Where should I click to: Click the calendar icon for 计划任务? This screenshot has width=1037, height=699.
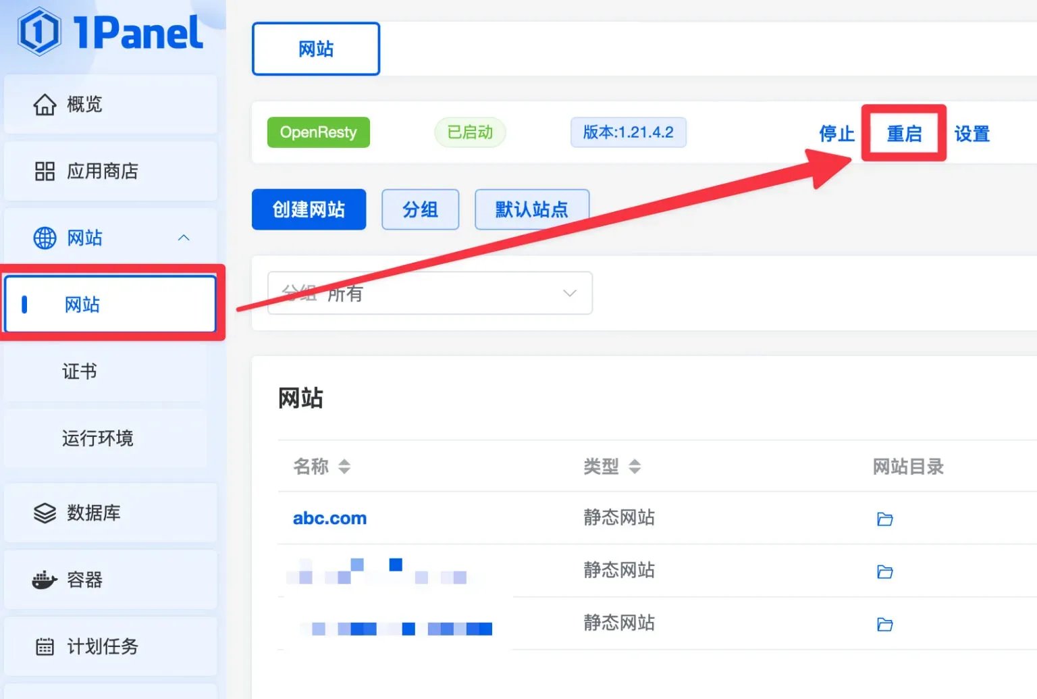coord(45,646)
